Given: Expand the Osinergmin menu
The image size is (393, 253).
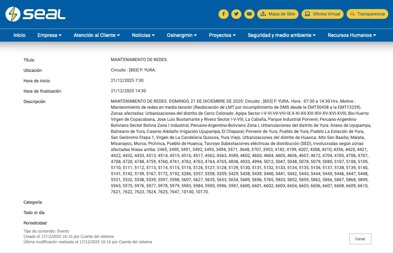Looking at the screenshot, I should [182, 35].
